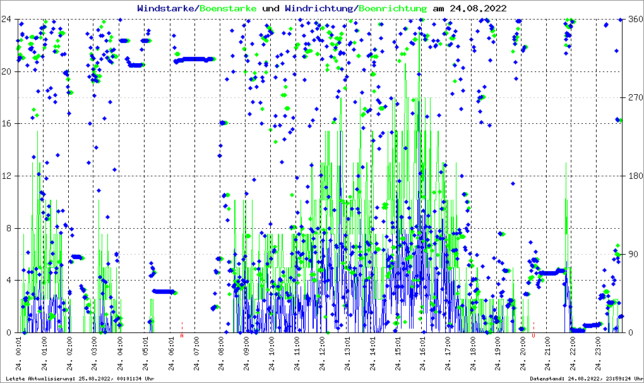Click the red sunrise marker 'A'

tap(182, 336)
